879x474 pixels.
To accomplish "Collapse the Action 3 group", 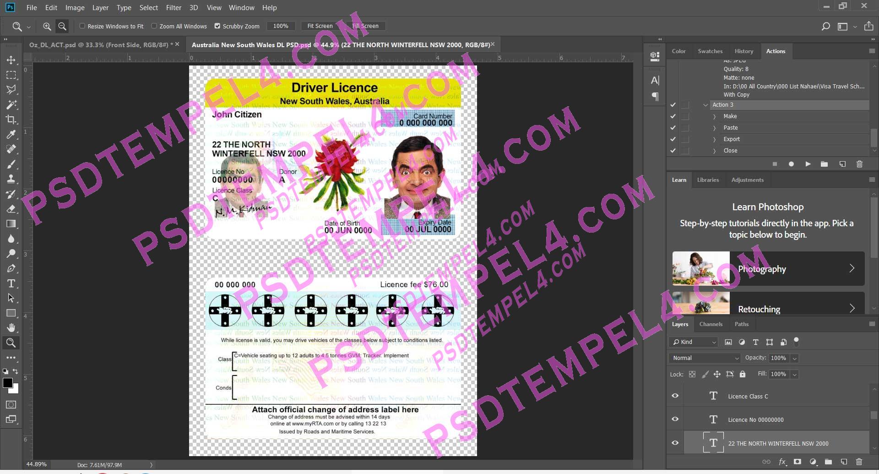I will tap(706, 105).
